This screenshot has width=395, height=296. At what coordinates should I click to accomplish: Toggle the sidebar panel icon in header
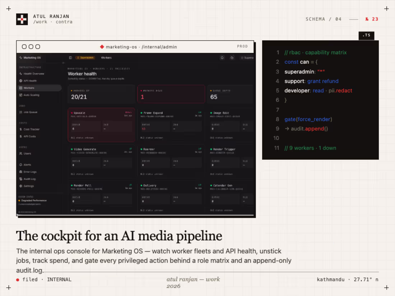(x=70, y=58)
